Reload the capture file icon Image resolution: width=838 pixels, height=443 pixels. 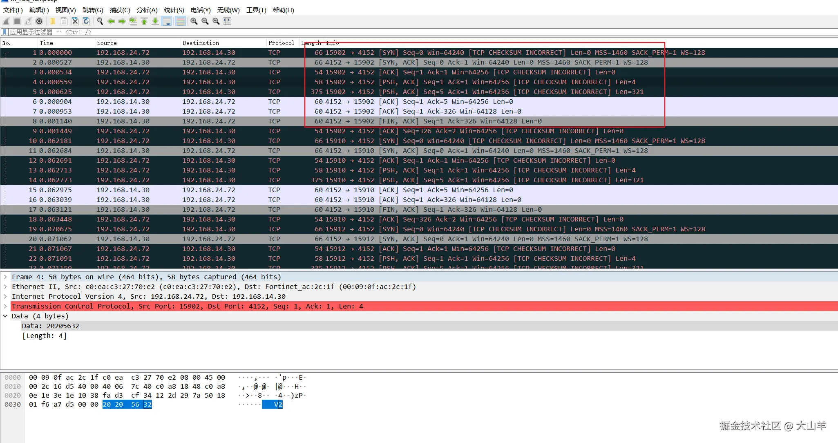(x=86, y=21)
